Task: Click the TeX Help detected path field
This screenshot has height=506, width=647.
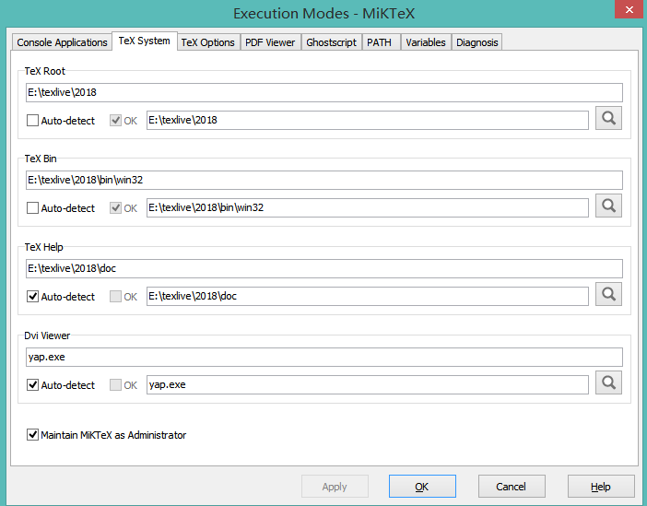Action: [x=367, y=296]
